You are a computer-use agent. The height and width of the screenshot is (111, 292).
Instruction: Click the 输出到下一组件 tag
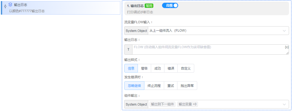point(163,104)
